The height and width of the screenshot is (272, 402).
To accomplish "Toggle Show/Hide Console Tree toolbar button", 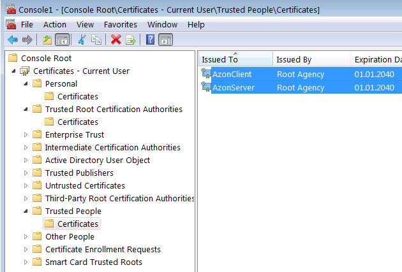I will (x=62, y=39).
